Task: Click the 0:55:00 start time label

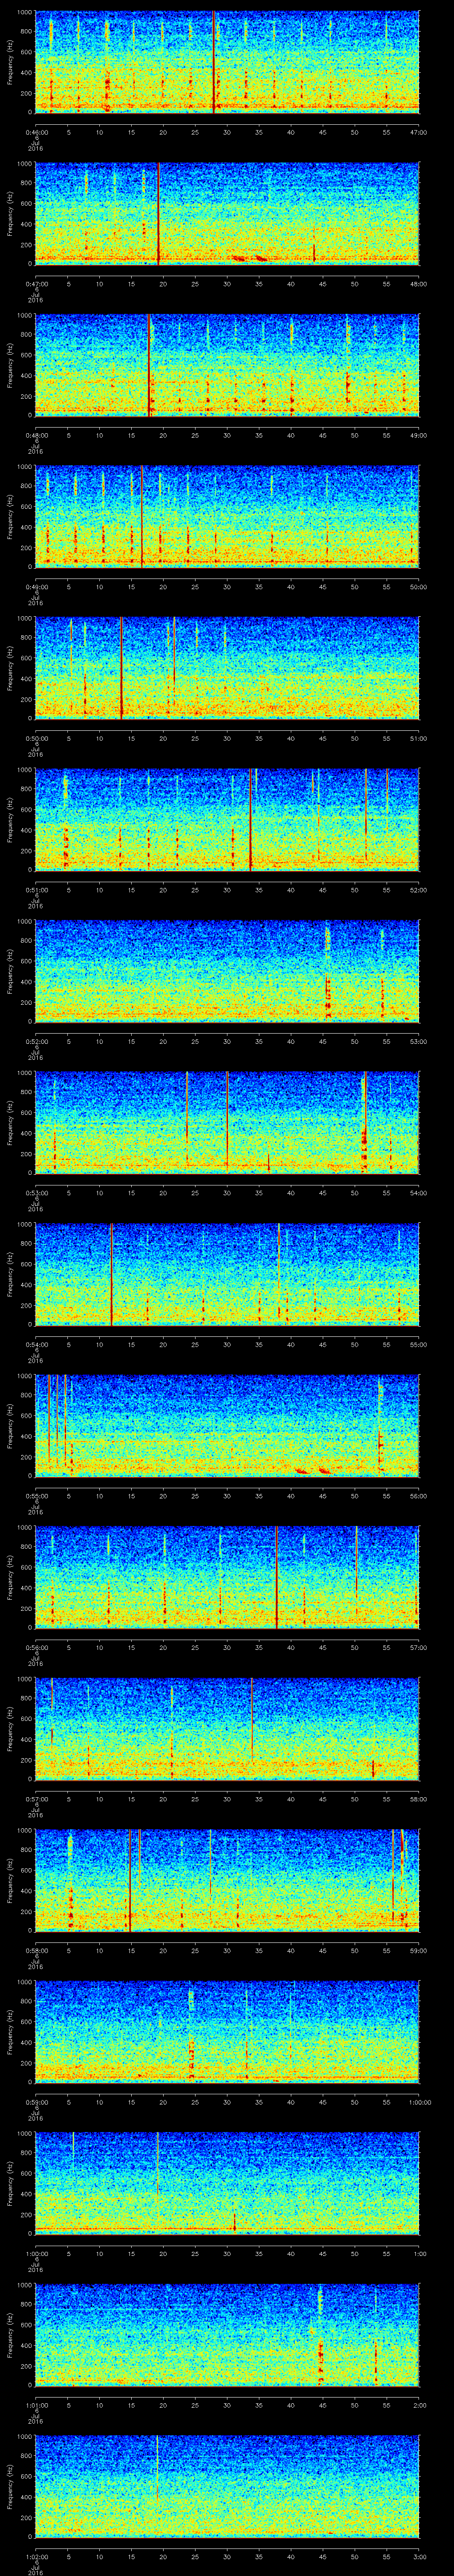Action: click(36, 1496)
